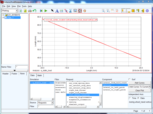
Task: Select Data as independent axis
Action: click(138, 98)
